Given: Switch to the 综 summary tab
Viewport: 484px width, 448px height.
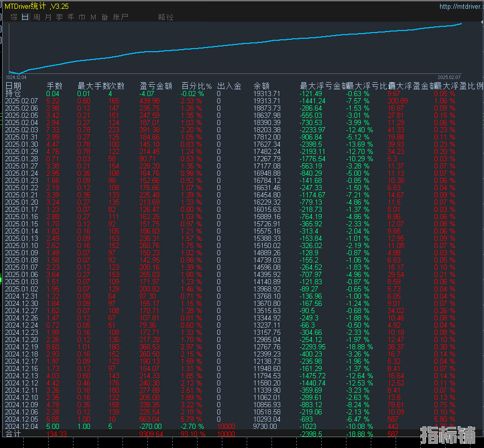Looking at the screenshot, I should [x=14, y=17].
